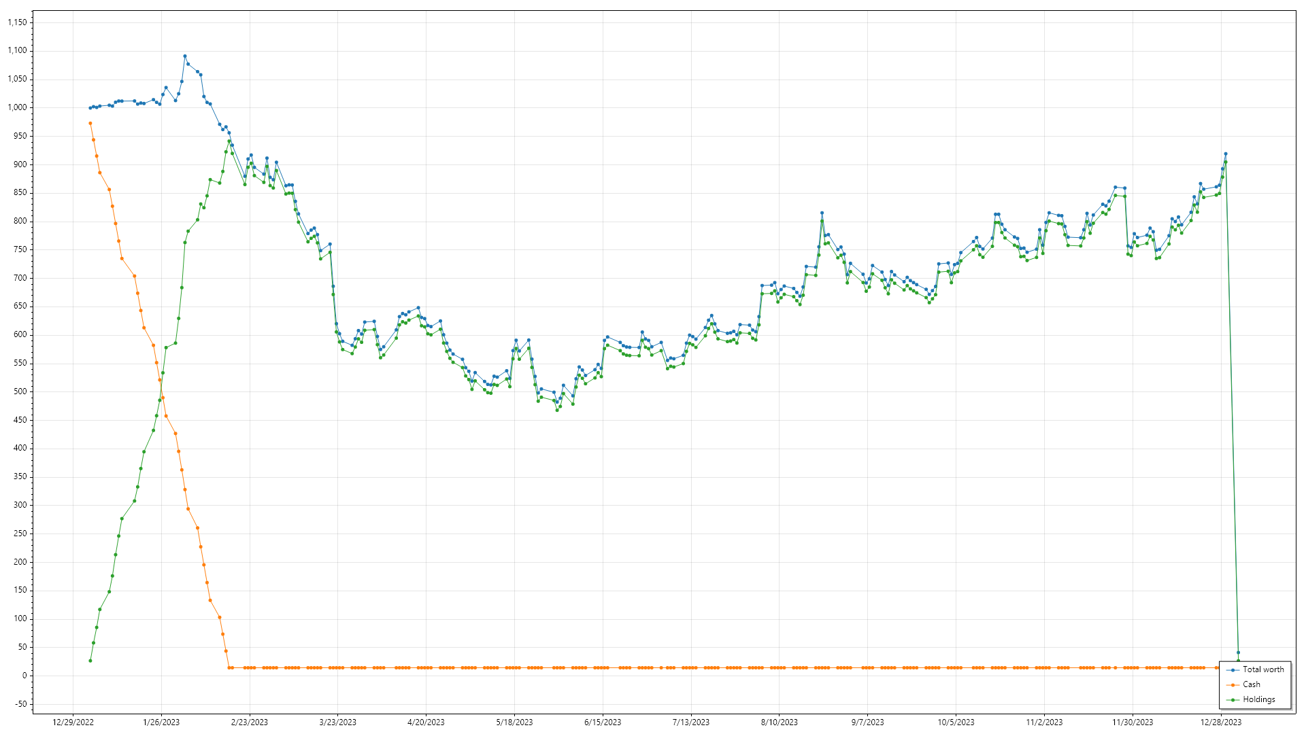1306x734 pixels.
Task: Click the 0 y-axis value label
Action: tap(25, 676)
